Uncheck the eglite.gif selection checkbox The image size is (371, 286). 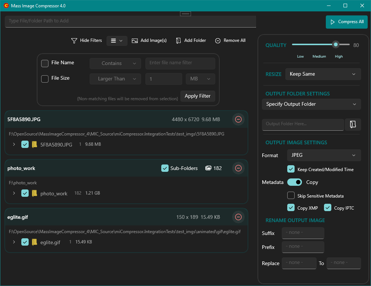click(25, 242)
